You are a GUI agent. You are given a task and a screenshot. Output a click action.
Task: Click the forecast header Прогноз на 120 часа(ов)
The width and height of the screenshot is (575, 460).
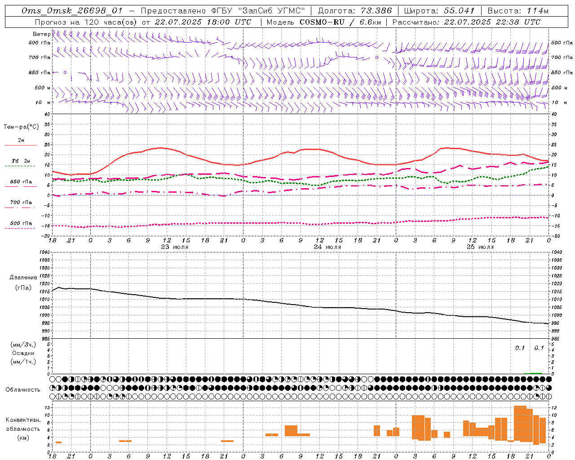point(86,22)
